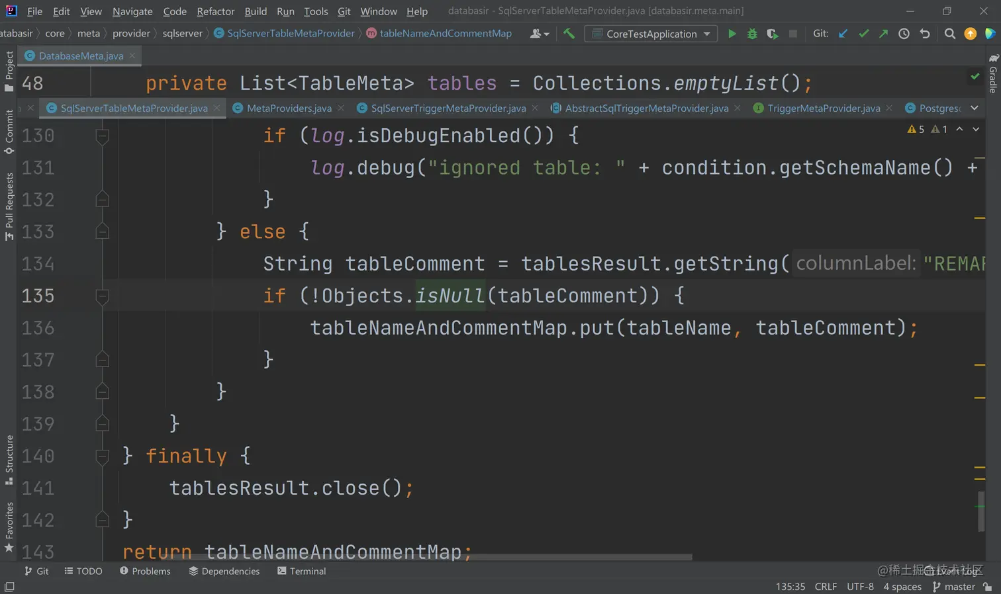Toggle the Terminal tool window

[301, 571]
